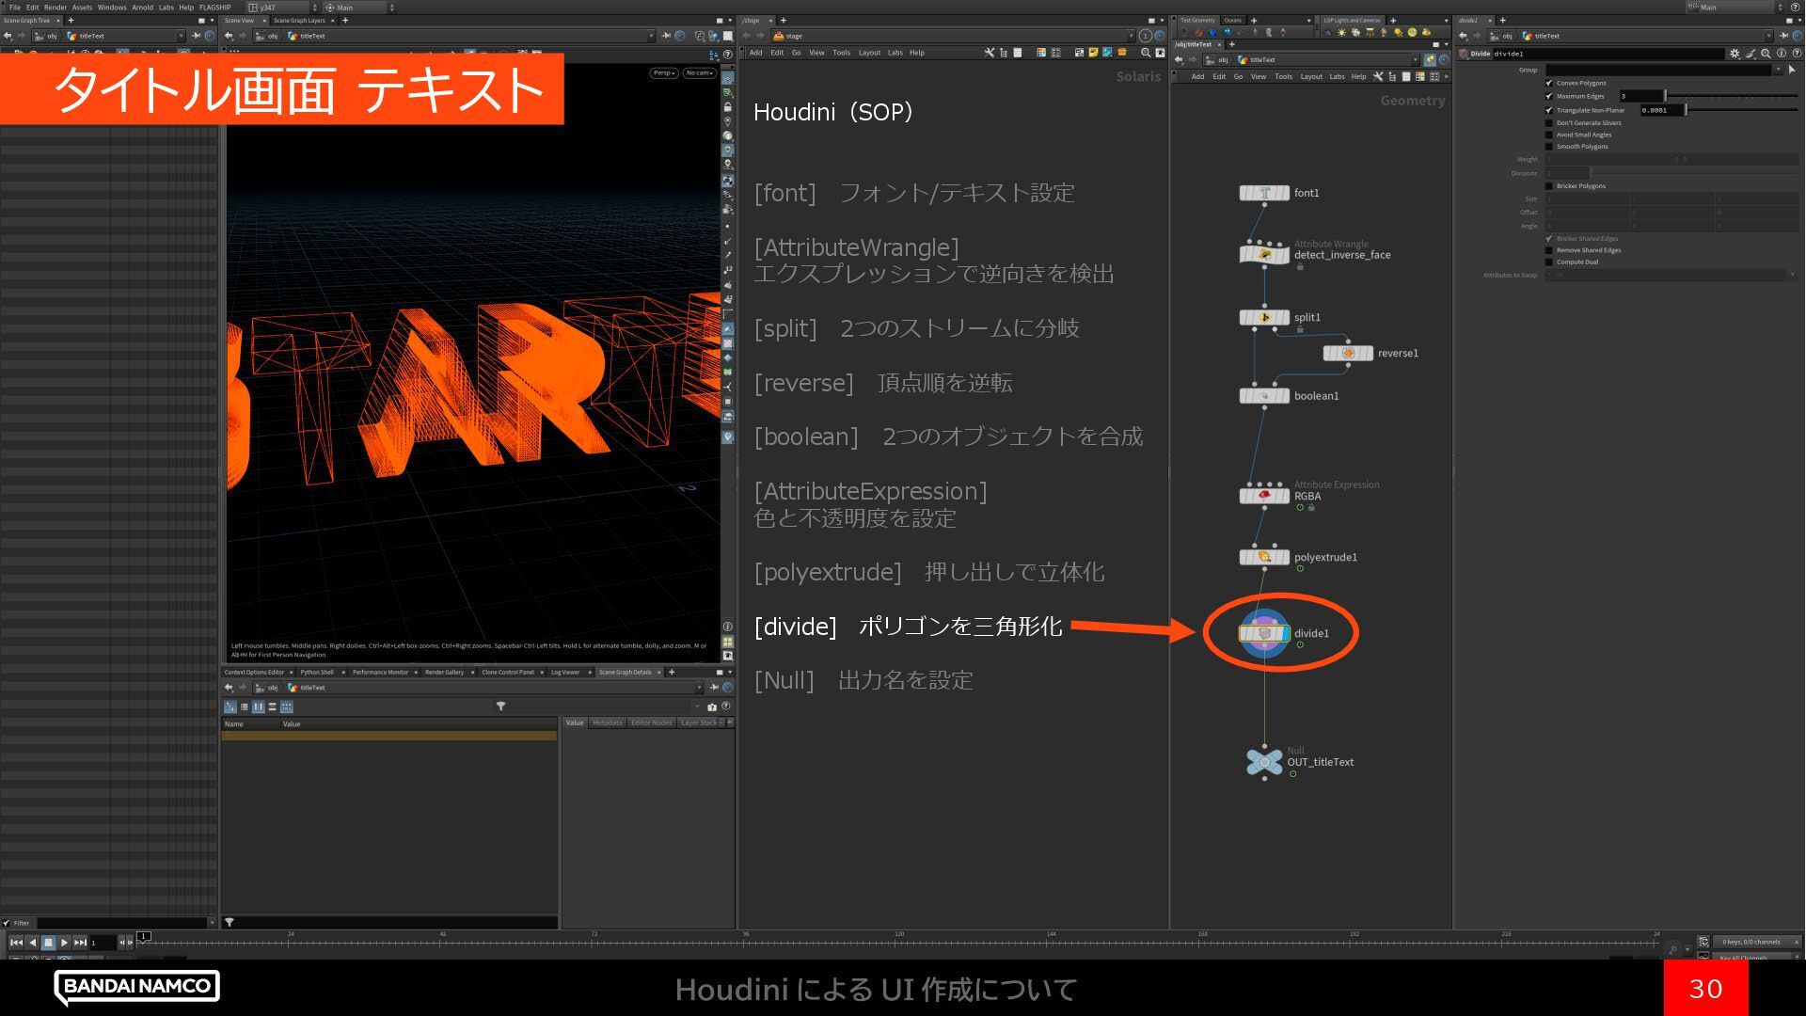
Task: Expand the No cam dropdown
Action: click(699, 72)
